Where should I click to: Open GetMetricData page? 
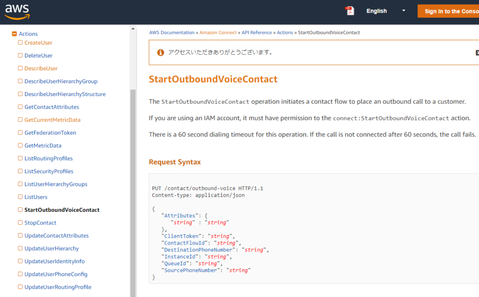pos(43,145)
